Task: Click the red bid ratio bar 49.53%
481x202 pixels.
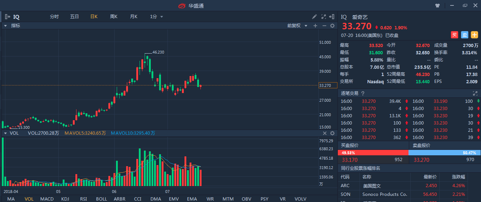Action: click(373, 153)
